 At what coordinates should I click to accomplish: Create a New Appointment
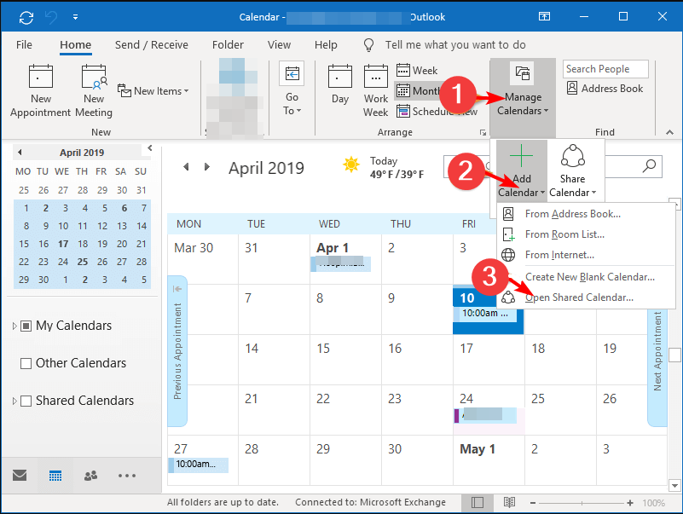tap(40, 89)
